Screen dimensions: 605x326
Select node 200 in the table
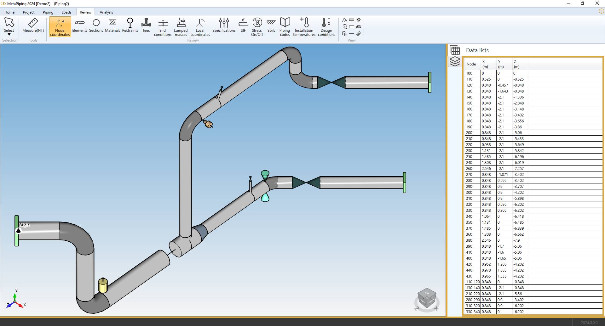coord(473,133)
